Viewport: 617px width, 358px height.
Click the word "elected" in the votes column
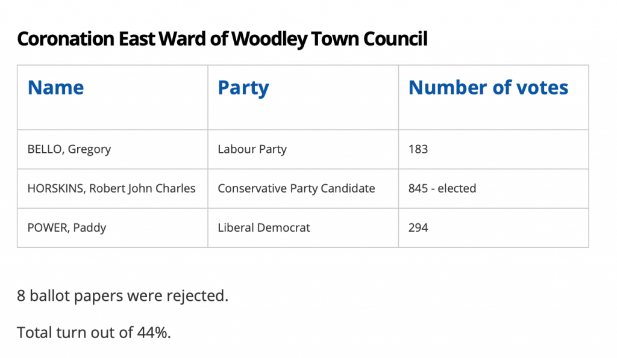tap(457, 188)
